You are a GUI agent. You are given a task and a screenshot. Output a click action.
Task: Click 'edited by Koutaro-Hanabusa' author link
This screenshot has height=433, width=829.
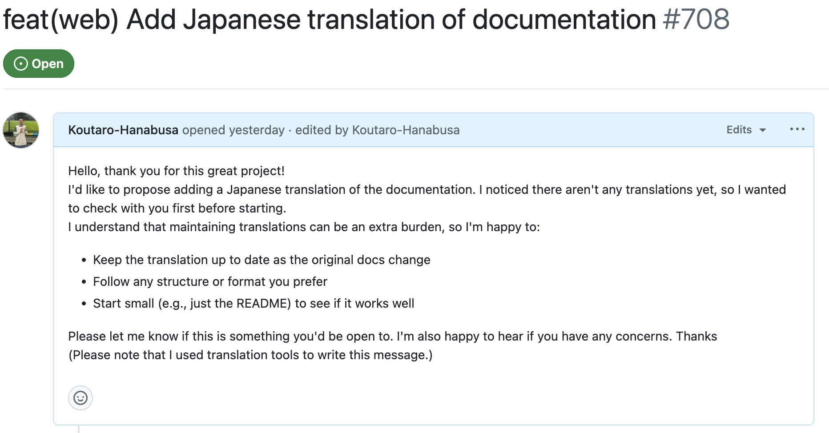tap(377, 130)
